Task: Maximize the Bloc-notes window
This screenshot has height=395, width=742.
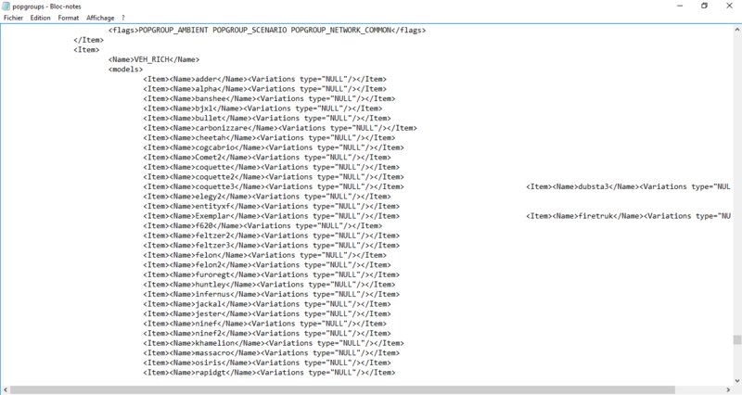Action: pos(704,6)
